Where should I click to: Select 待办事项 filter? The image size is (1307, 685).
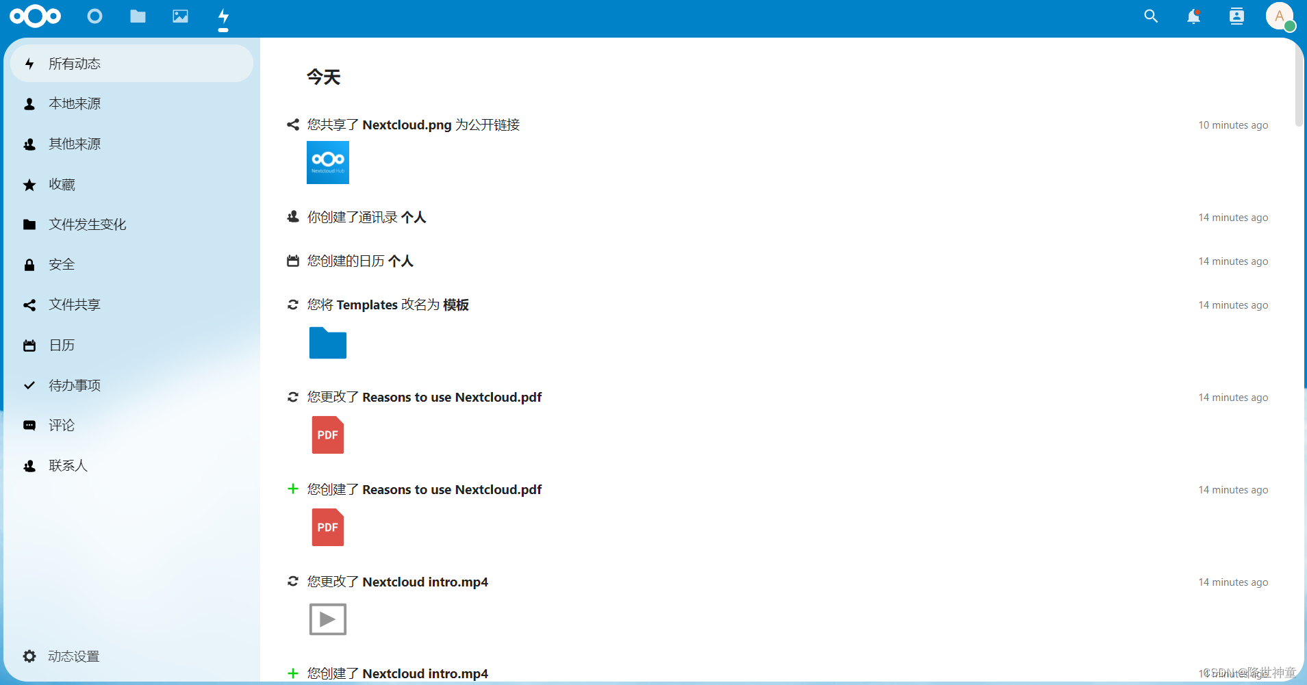[x=132, y=385]
